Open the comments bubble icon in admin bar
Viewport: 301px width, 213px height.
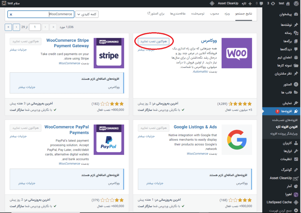pyautogui.click(x=261, y=4)
